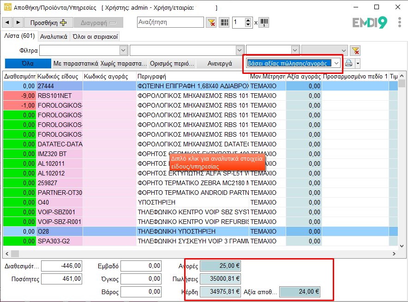Select the 'Όλα' filter button
The image size is (408, 302).
coord(28,64)
